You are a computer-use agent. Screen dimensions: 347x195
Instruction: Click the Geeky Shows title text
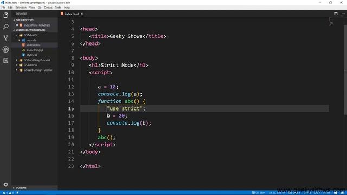tap(126, 36)
